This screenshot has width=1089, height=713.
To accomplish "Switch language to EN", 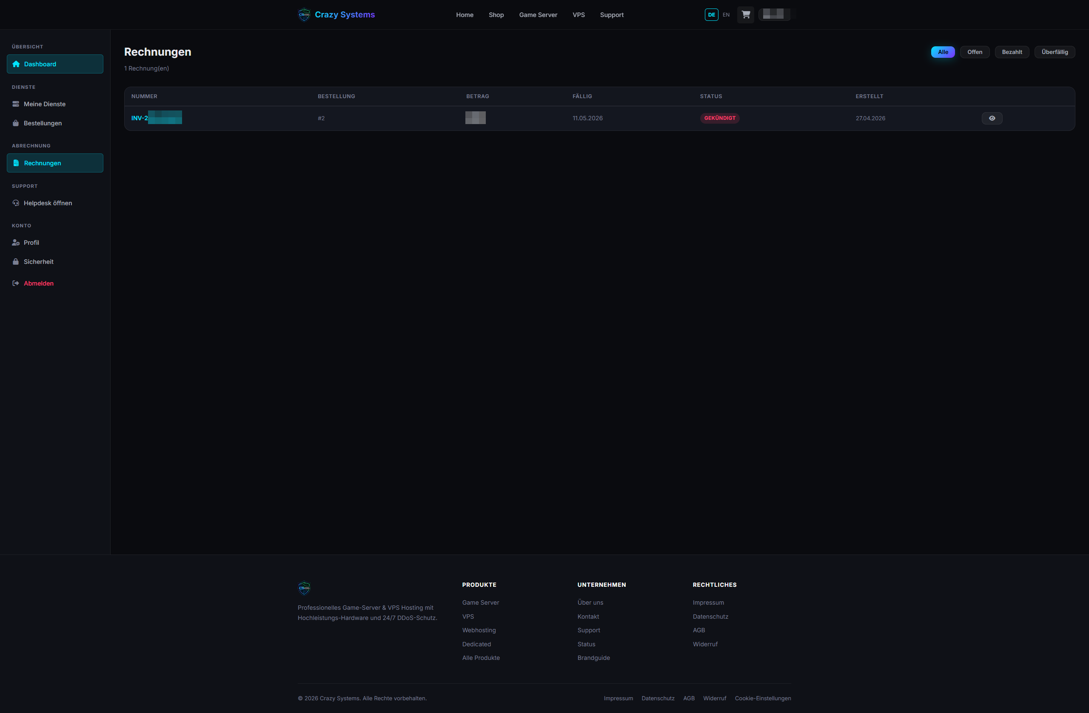I will [x=726, y=14].
